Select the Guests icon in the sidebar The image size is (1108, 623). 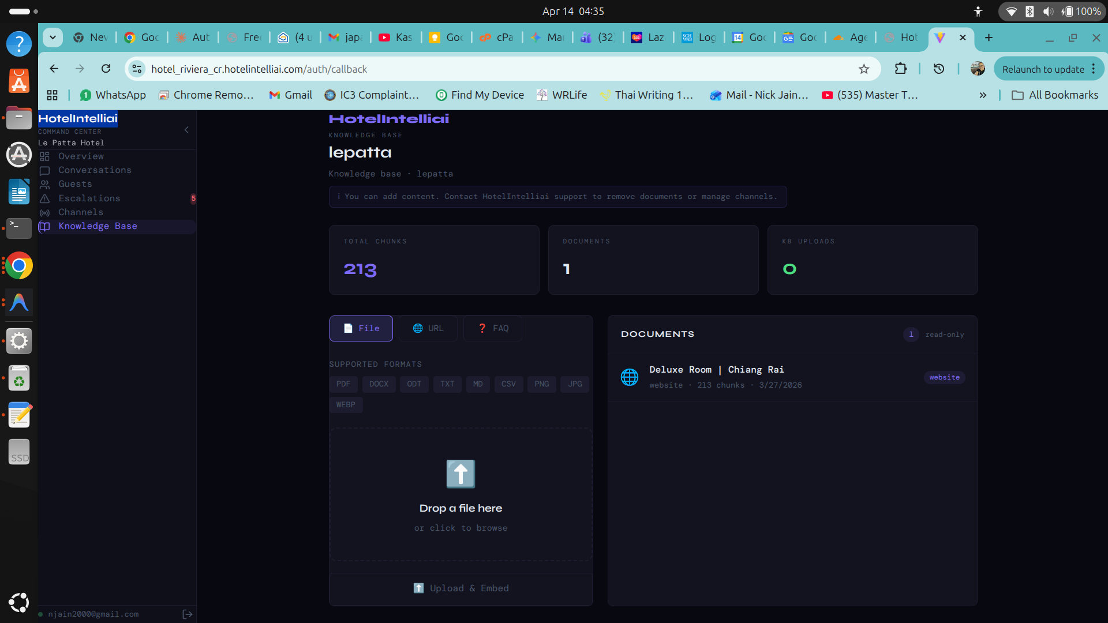45,184
